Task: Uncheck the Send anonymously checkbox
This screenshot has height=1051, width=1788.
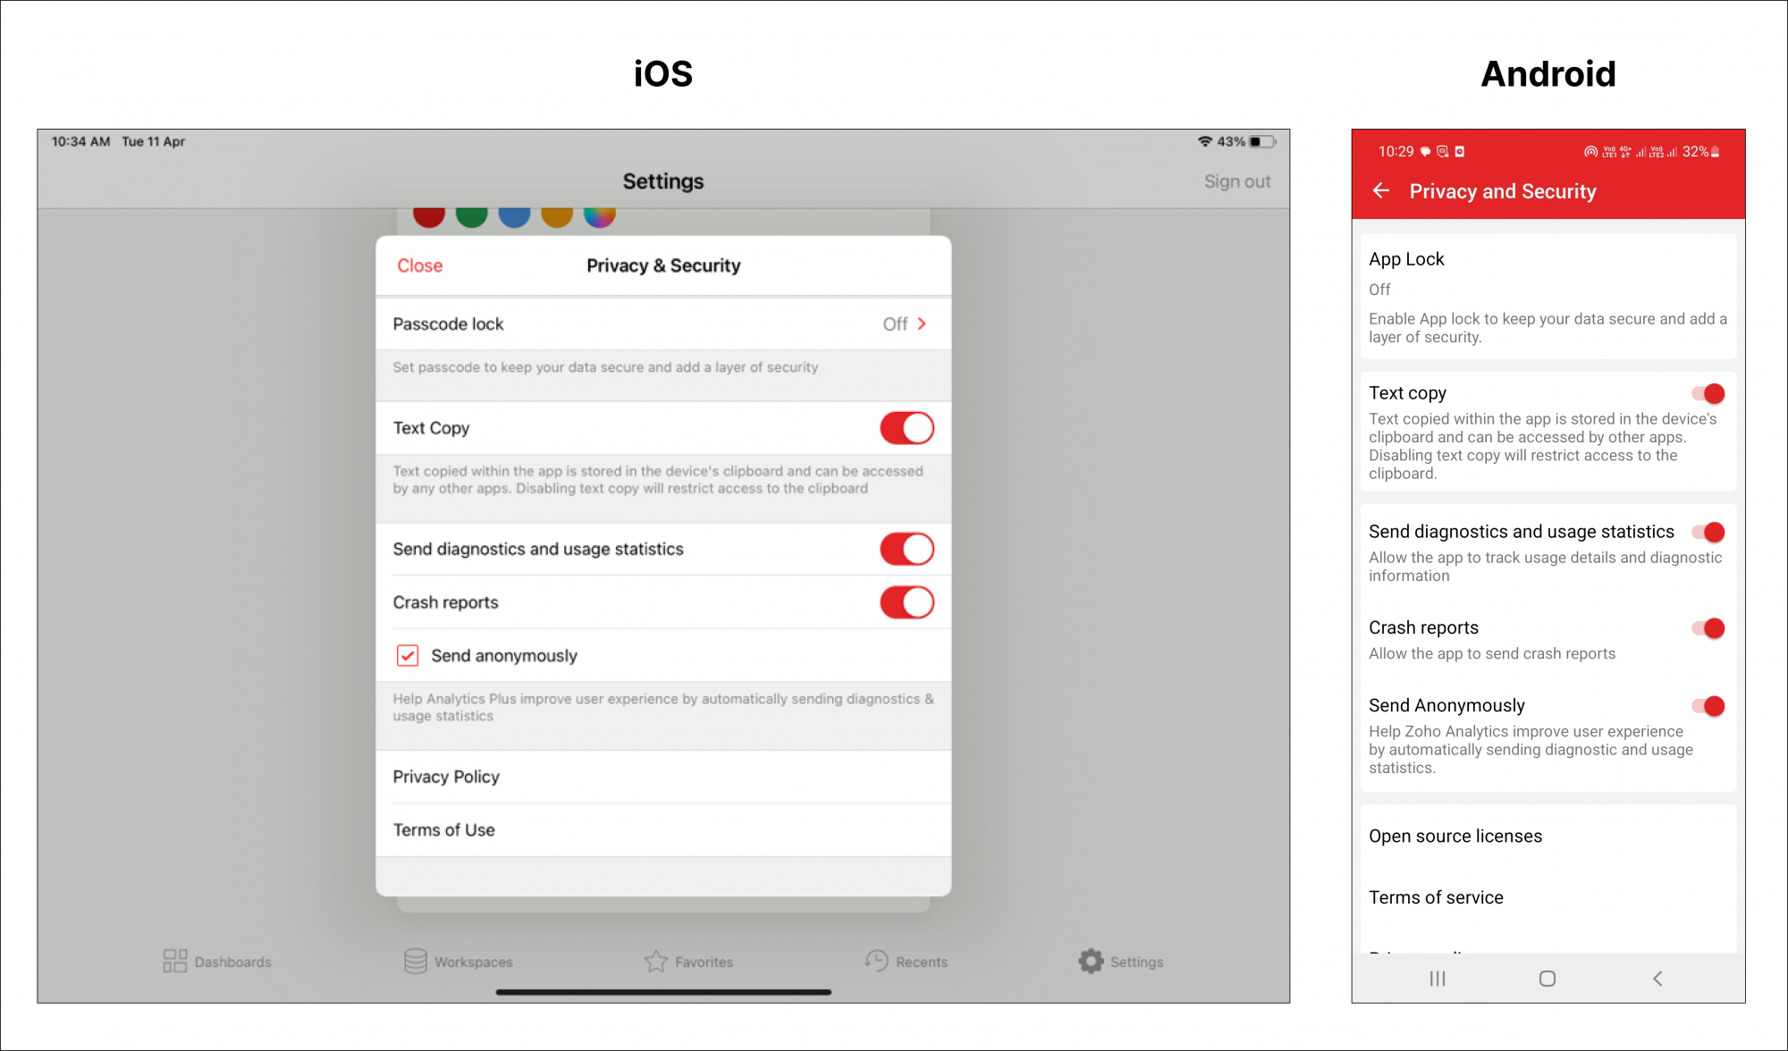Action: (408, 656)
